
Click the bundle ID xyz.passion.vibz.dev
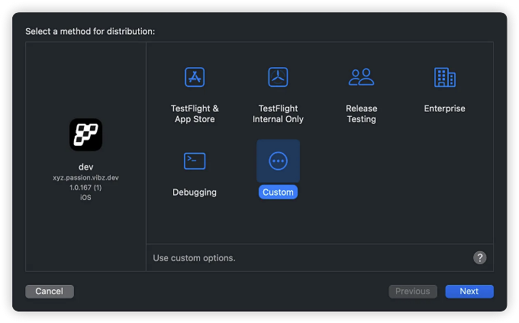coord(85,178)
